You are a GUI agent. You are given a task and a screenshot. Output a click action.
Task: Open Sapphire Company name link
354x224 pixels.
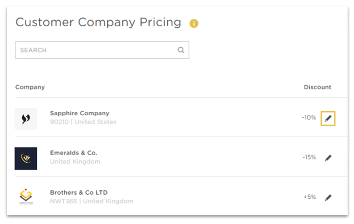pos(79,113)
